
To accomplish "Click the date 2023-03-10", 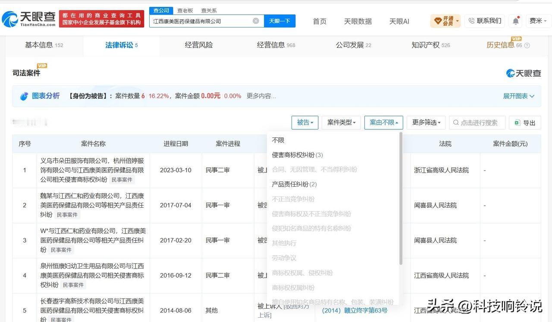I will (176, 170).
